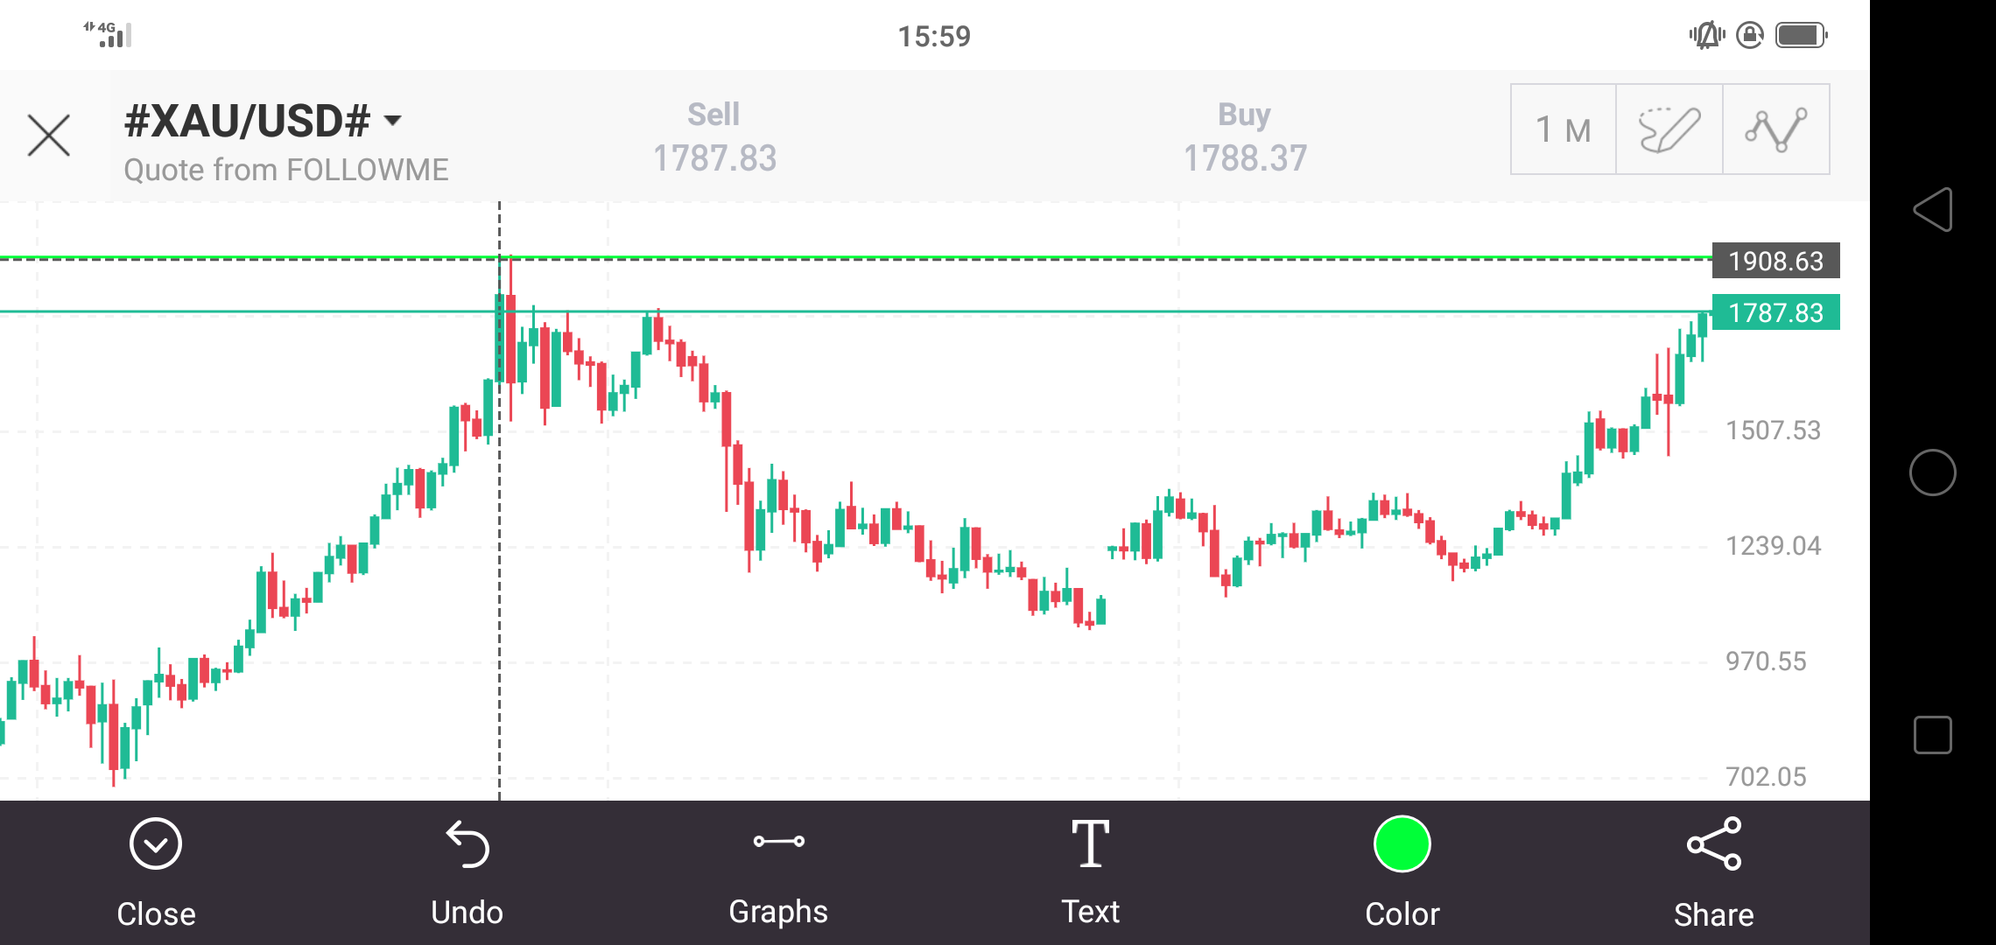Click the Quote from FOLLOWME label

coord(286,170)
